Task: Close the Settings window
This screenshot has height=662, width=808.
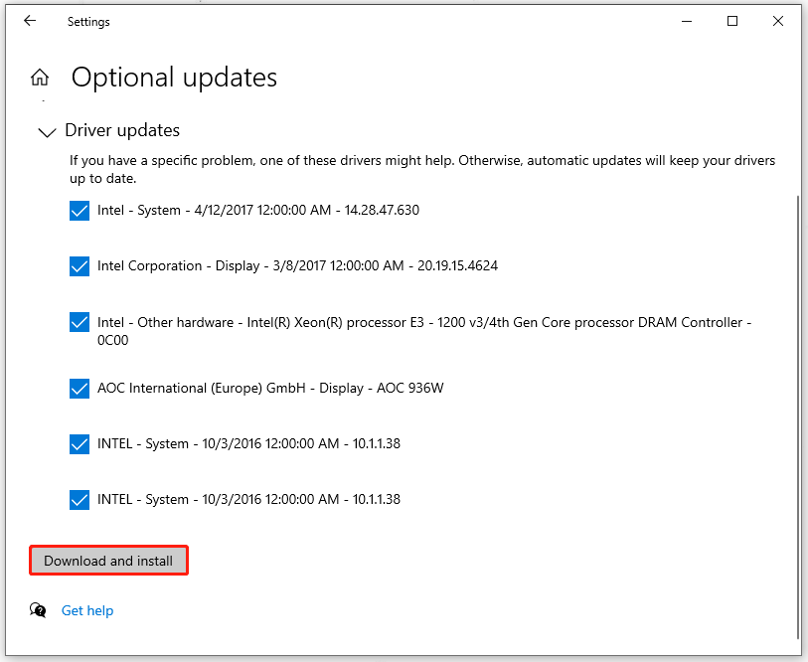Action: [x=778, y=21]
